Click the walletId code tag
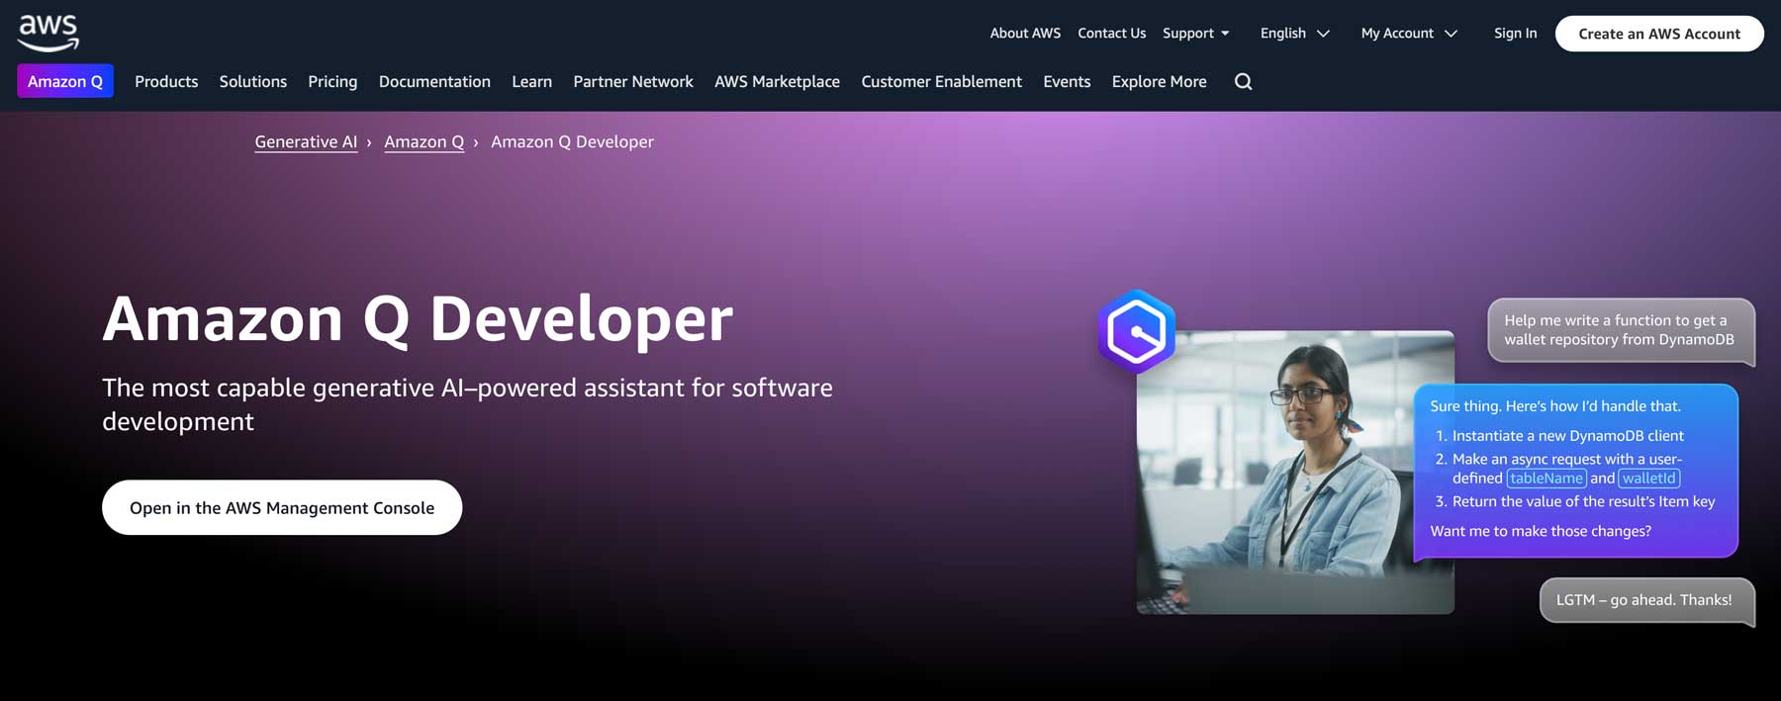 click(1649, 479)
